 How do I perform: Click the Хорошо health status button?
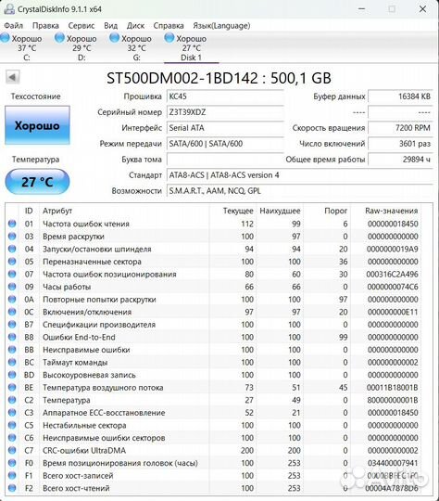coord(37,125)
